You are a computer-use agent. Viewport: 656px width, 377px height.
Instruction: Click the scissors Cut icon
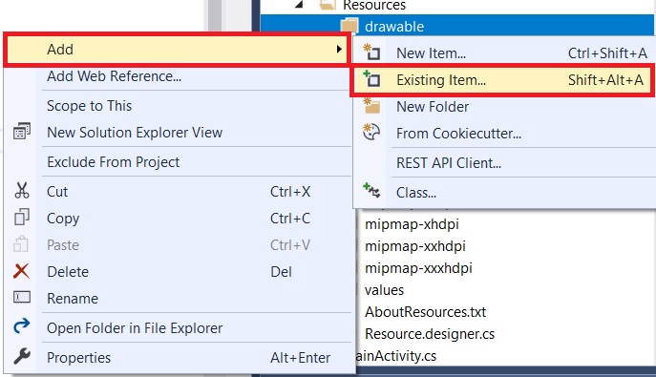[22, 191]
